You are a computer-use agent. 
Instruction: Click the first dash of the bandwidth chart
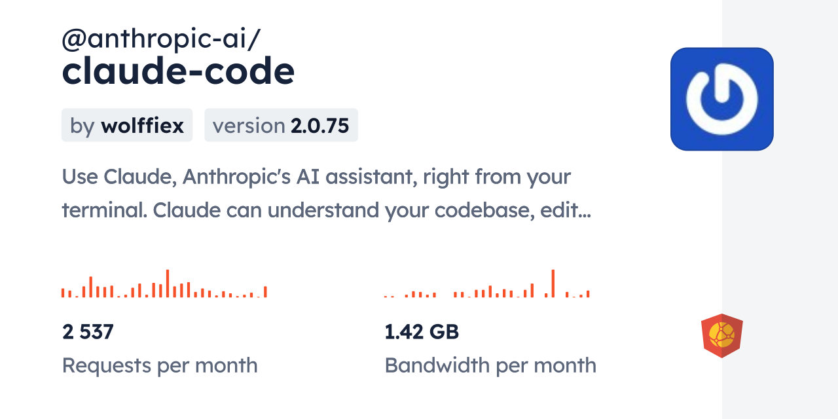386,297
